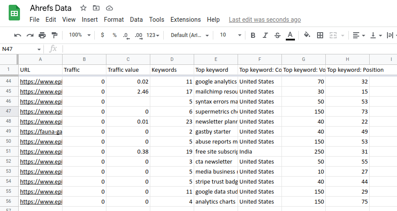Viewport: 397px width, 211px height.
Task: Open the Format menu
Action: point(114,20)
